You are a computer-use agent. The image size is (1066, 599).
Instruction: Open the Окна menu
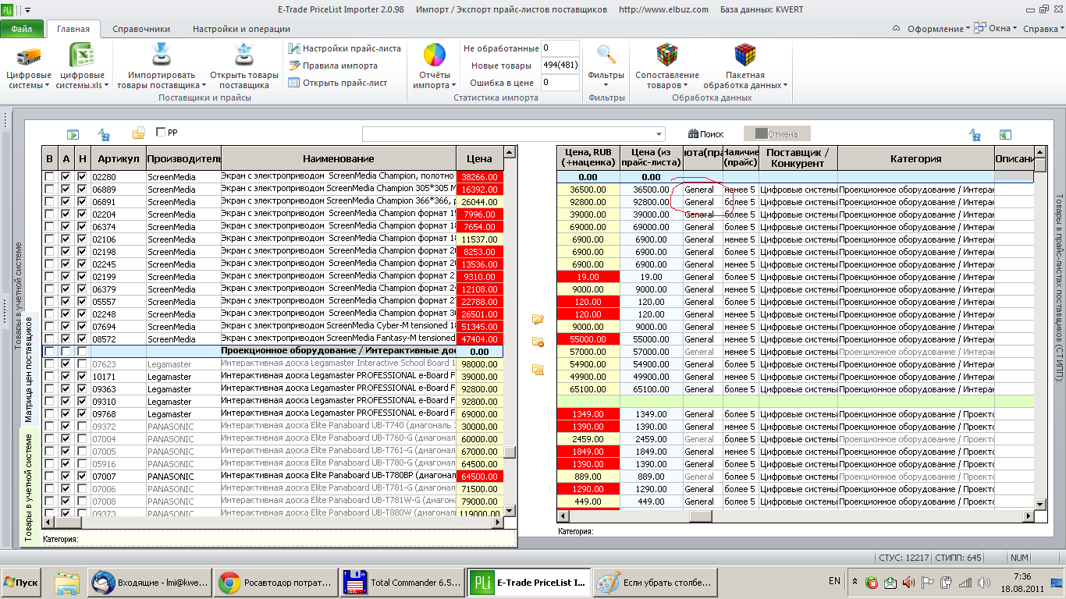[x=997, y=29]
